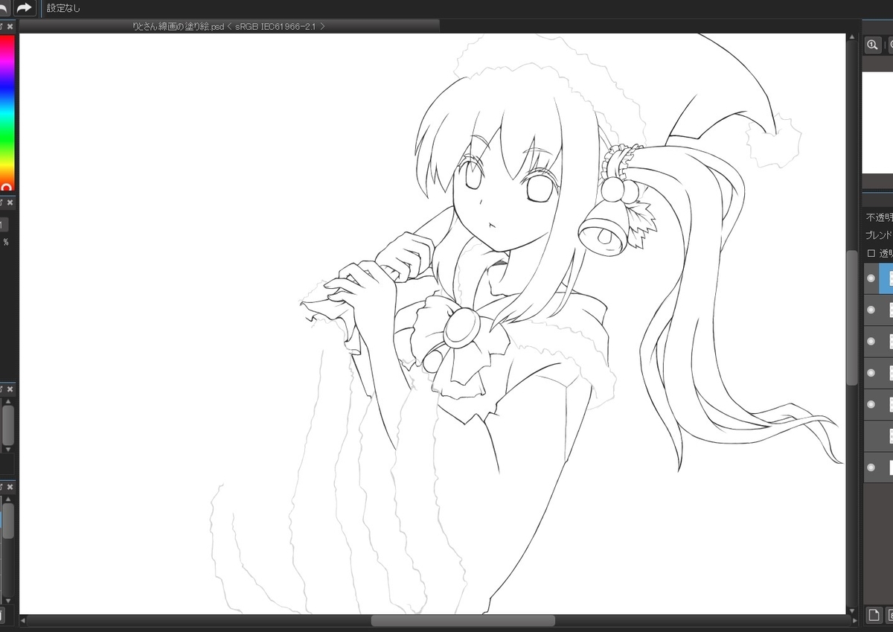Image resolution: width=893 pixels, height=632 pixels.
Task: Click the canvas vertical scrollbar thumb
Action: click(852, 318)
